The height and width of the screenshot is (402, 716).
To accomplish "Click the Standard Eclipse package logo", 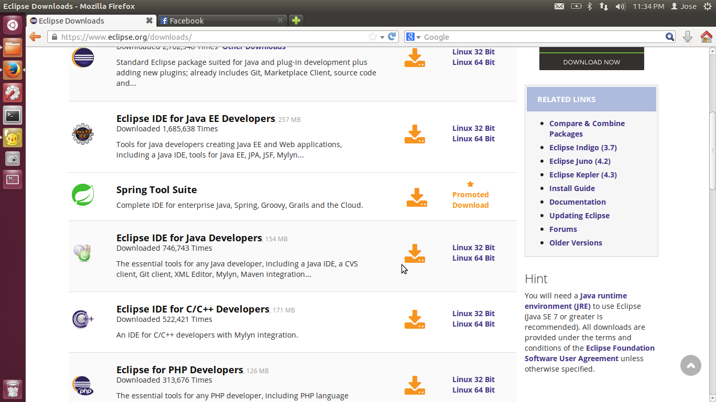I will click(x=83, y=58).
